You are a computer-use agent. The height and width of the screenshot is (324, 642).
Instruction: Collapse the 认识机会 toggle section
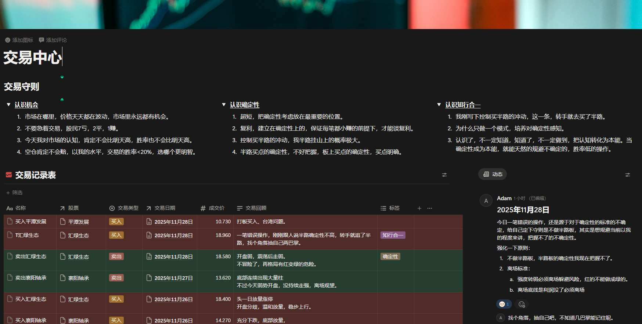pyautogui.click(x=8, y=105)
